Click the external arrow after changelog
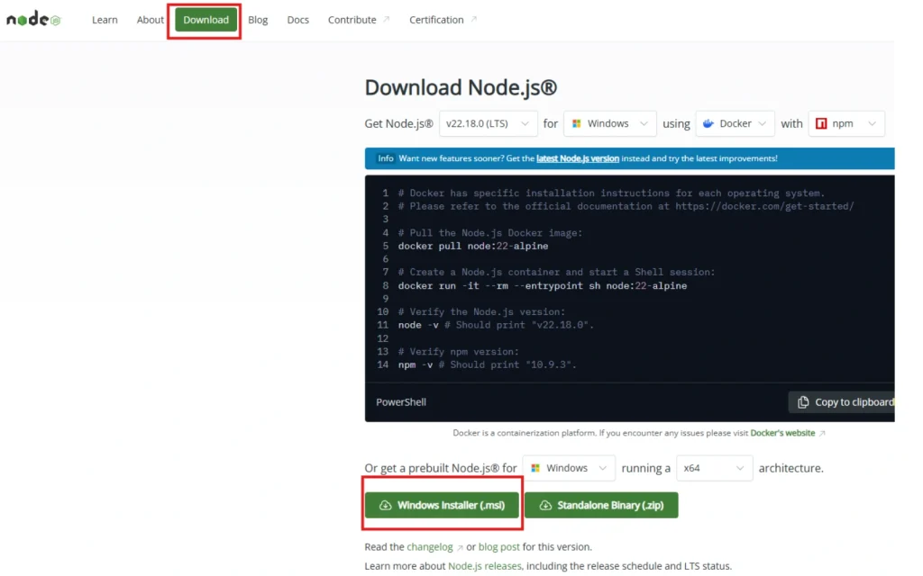 460,547
